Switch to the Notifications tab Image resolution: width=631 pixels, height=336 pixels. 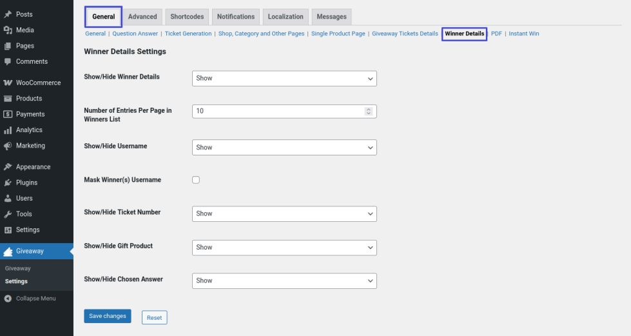pyautogui.click(x=235, y=17)
